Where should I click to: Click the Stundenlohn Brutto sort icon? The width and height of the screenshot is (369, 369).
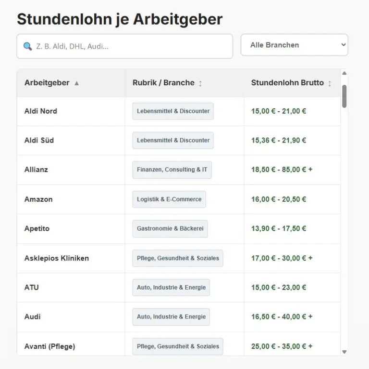point(330,83)
